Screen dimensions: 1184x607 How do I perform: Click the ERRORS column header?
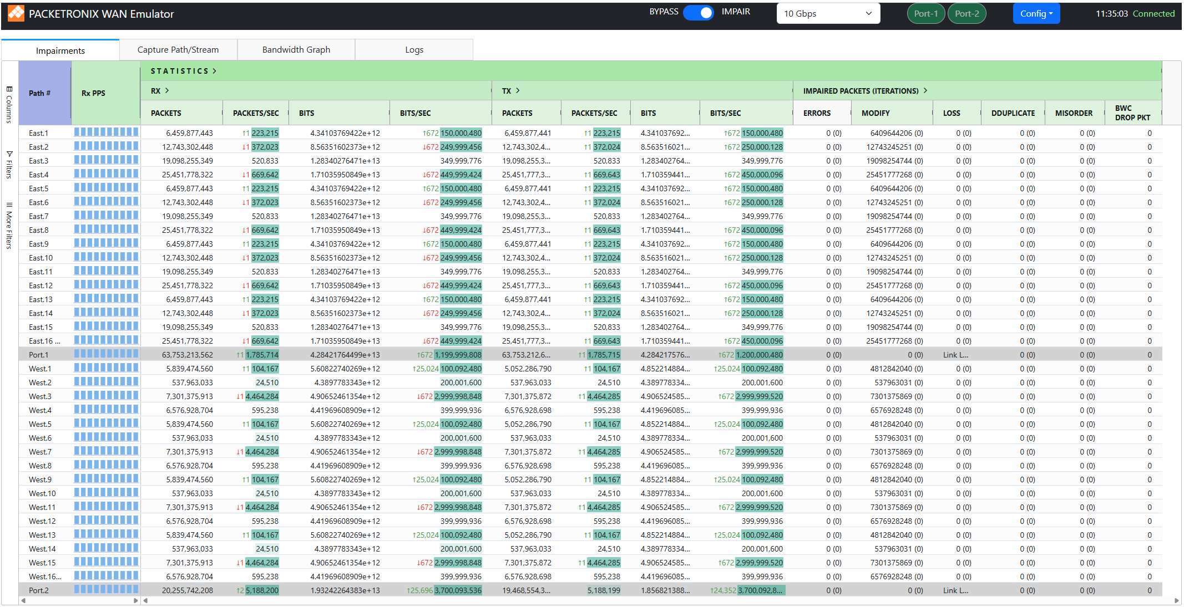click(822, 113)
